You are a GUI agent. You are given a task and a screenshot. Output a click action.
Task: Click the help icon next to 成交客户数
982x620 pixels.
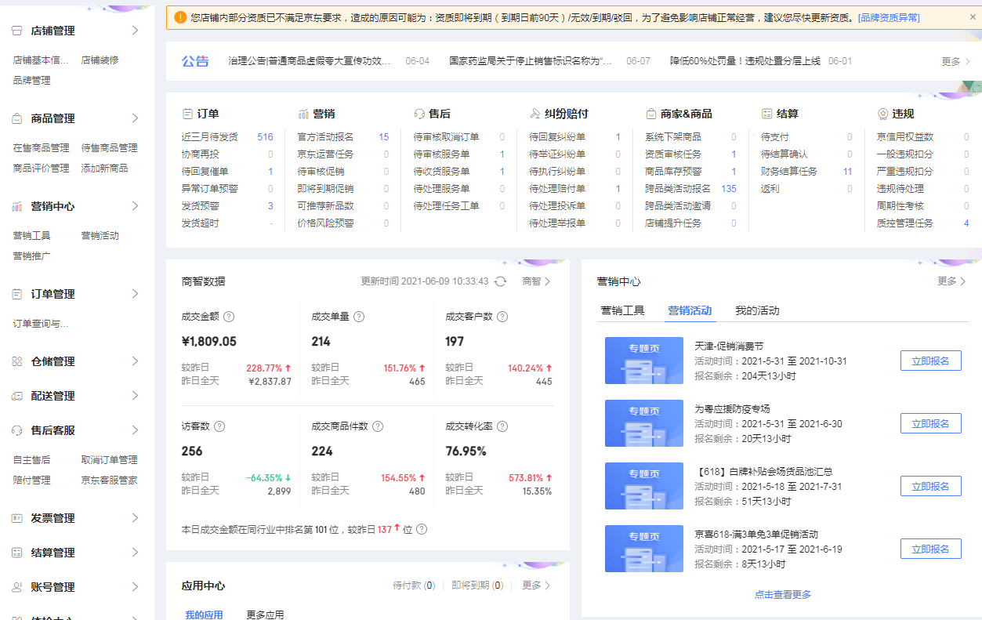tap(502, 317)
